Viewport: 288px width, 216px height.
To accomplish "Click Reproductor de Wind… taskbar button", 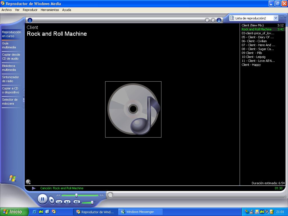I will pos(96,212).
